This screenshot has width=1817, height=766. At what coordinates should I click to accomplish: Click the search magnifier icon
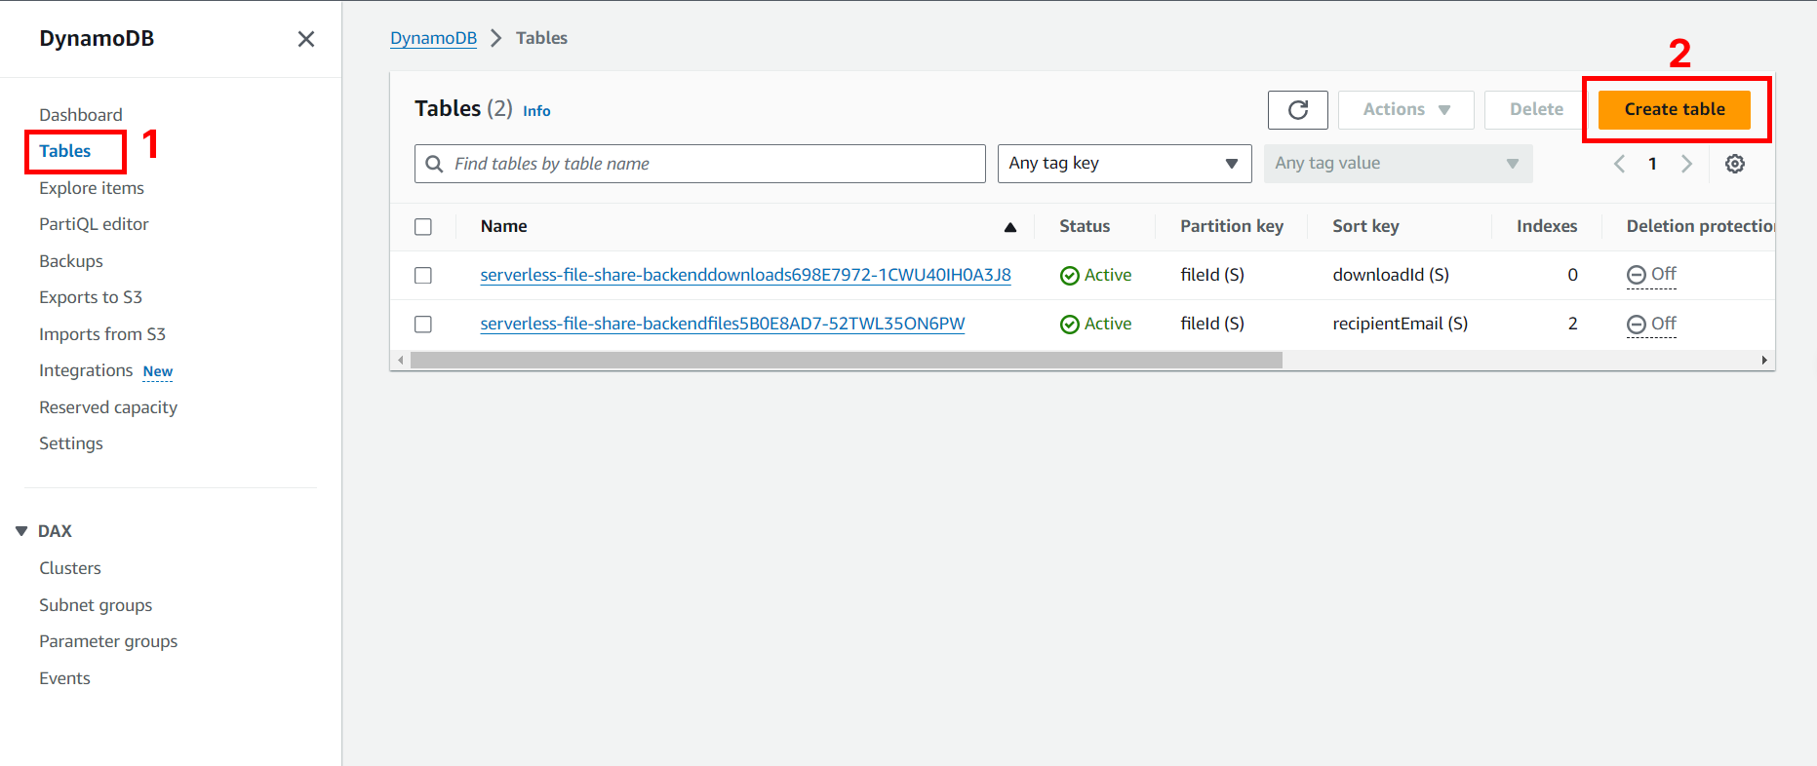[435, 164]
